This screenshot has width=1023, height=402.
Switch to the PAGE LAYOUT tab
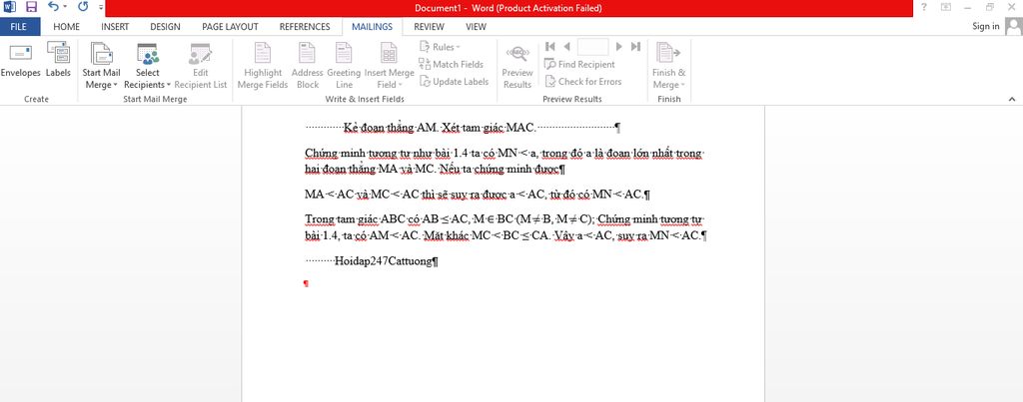coord(230,27)
